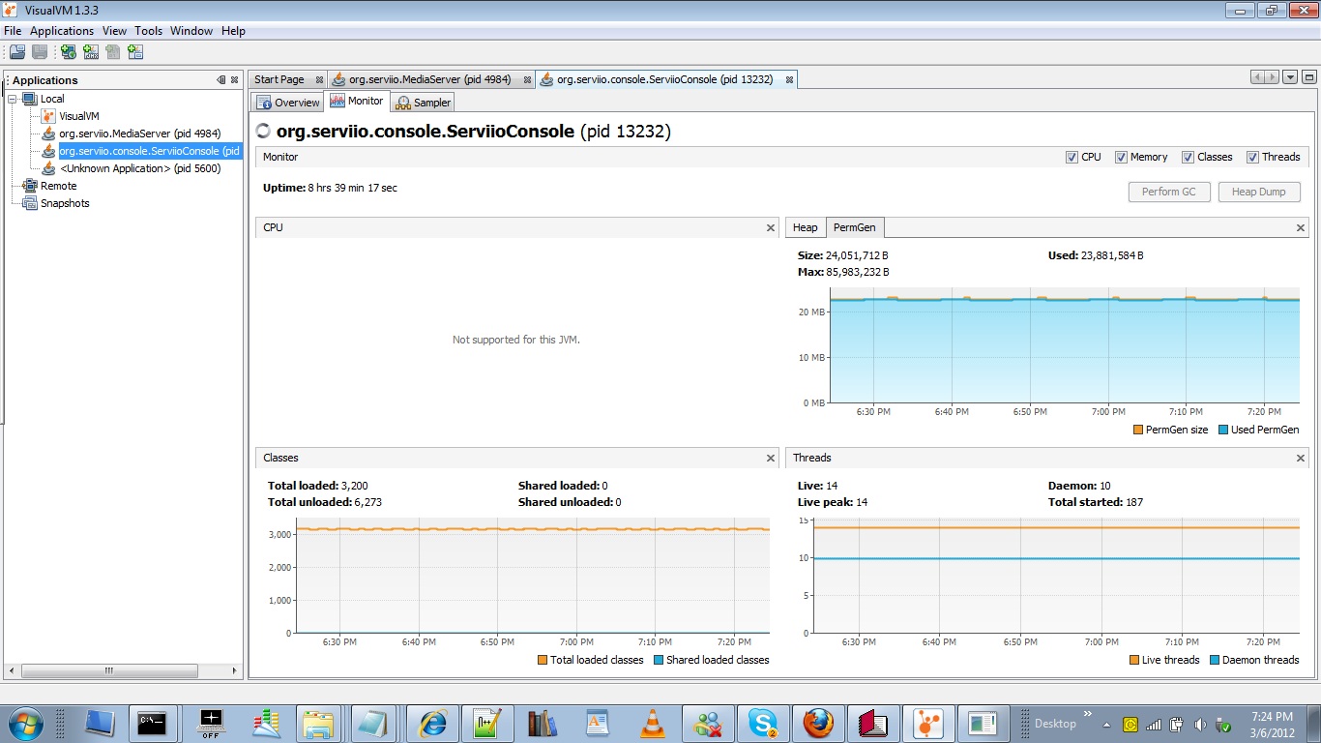Screen dimensions: 1321x743
Task: Close the Classes graph panel
Action: pyautogui.click(x=771, y=458)
